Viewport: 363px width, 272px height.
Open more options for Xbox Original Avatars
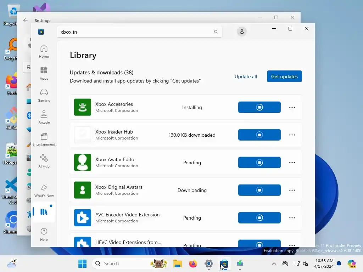click(292, 190)
